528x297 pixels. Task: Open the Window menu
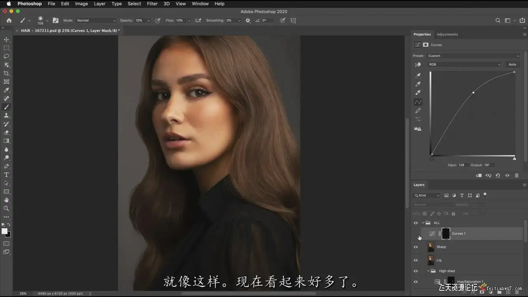(x=200, y=4)
